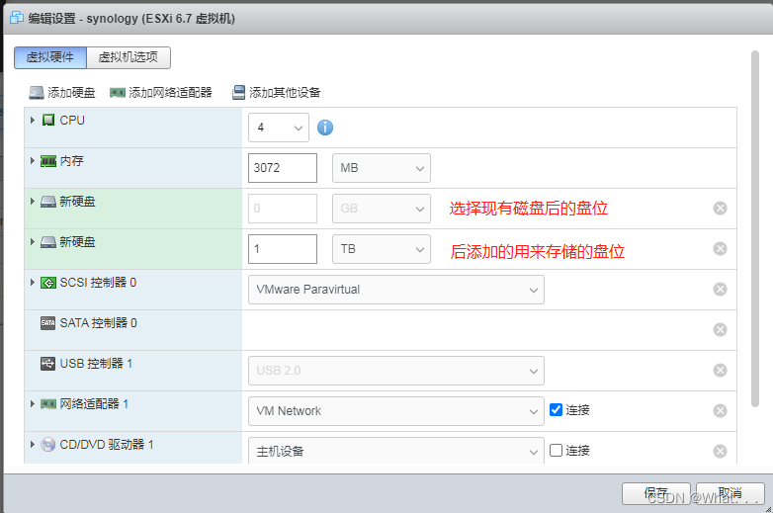
Task: Check CD/DVD drive 1 connect checkbox
Action: point(556,450)
